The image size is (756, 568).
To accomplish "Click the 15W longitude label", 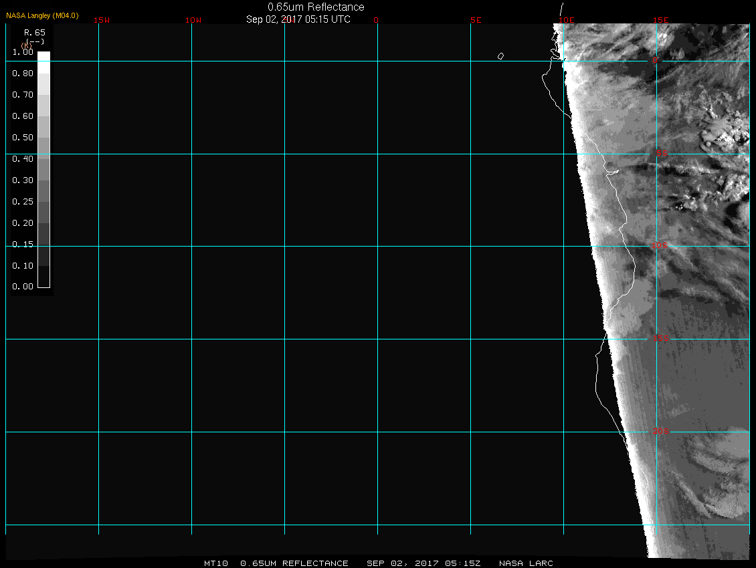I will coord(102,20).
